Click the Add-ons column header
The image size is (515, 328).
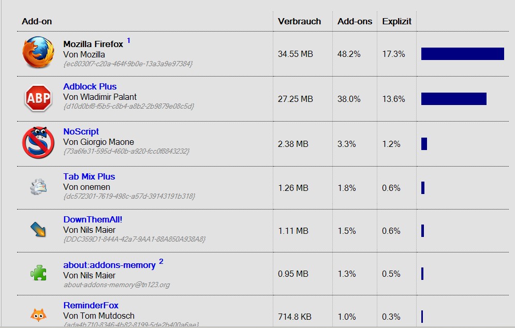[x=355, y=21]
